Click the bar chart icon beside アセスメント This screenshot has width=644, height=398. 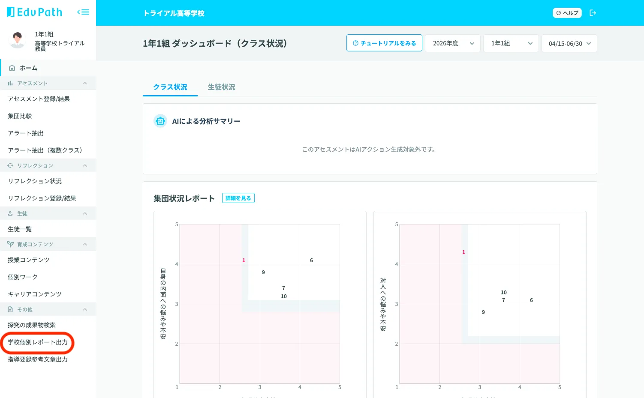click(10, 83)
